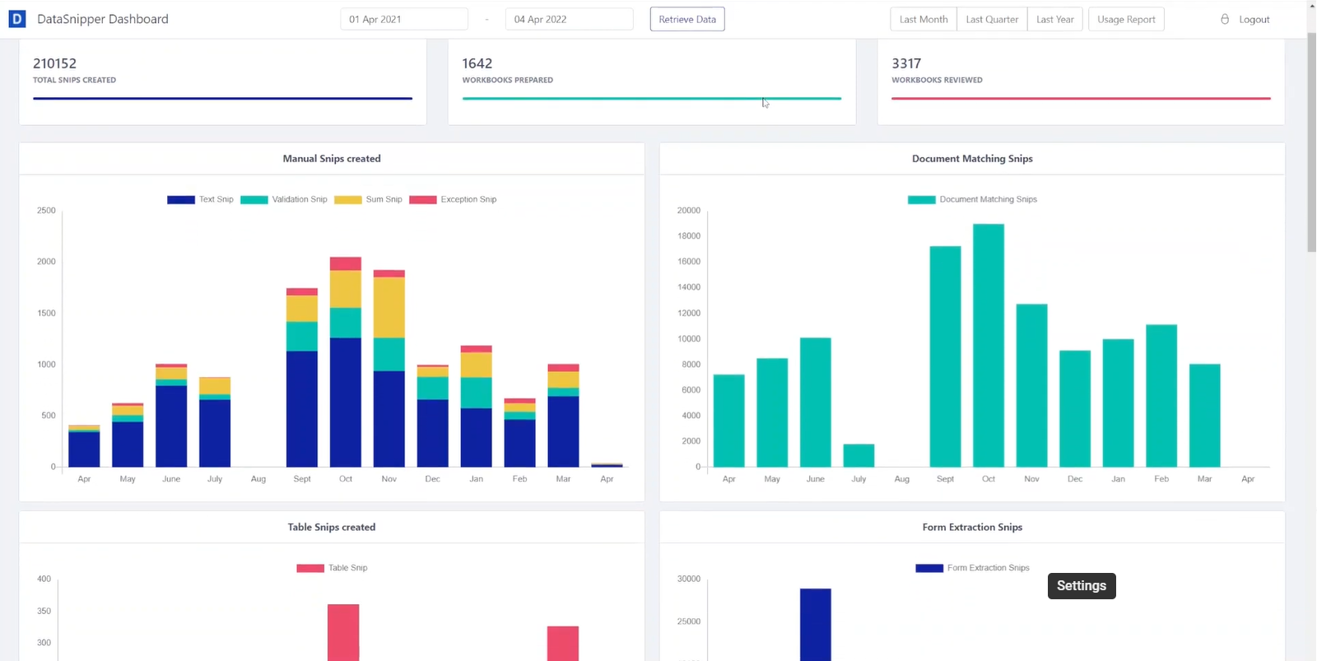Click the Sept bar in Document Matching chart
The width and height of the screenshot is (1317, 661).
pos(945,356)
